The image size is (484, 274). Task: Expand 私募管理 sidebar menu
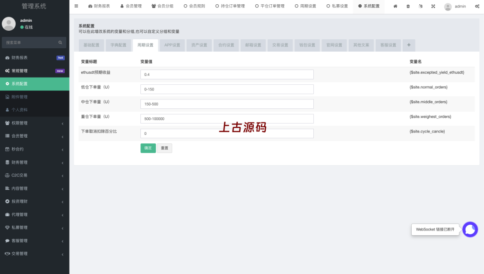(x=35, y=228)
